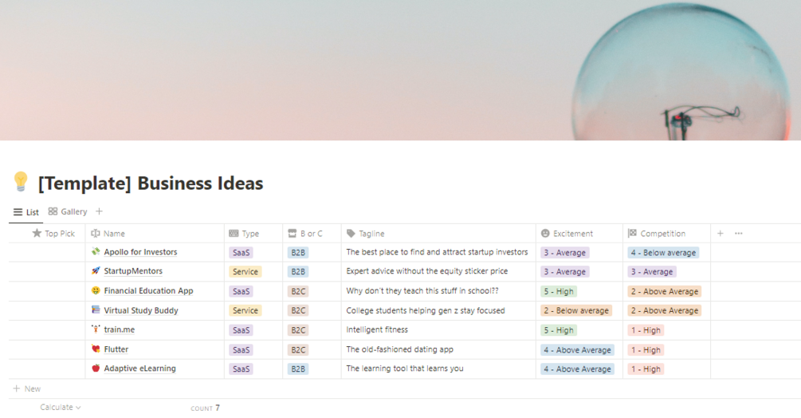
Task: Click the lightbulb page icon beside the title
Action: 21,182
